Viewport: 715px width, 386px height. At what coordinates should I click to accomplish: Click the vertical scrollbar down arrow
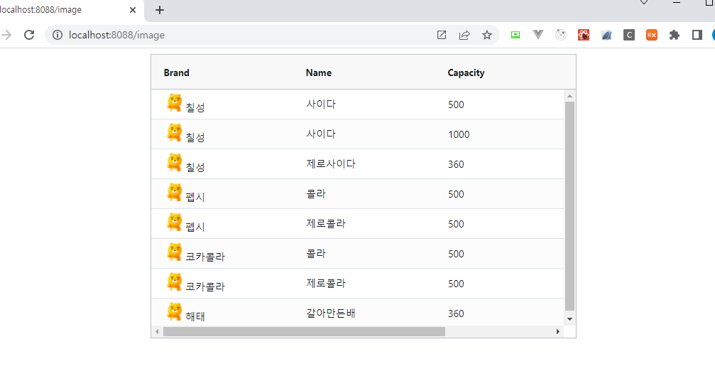pos(569,319)
